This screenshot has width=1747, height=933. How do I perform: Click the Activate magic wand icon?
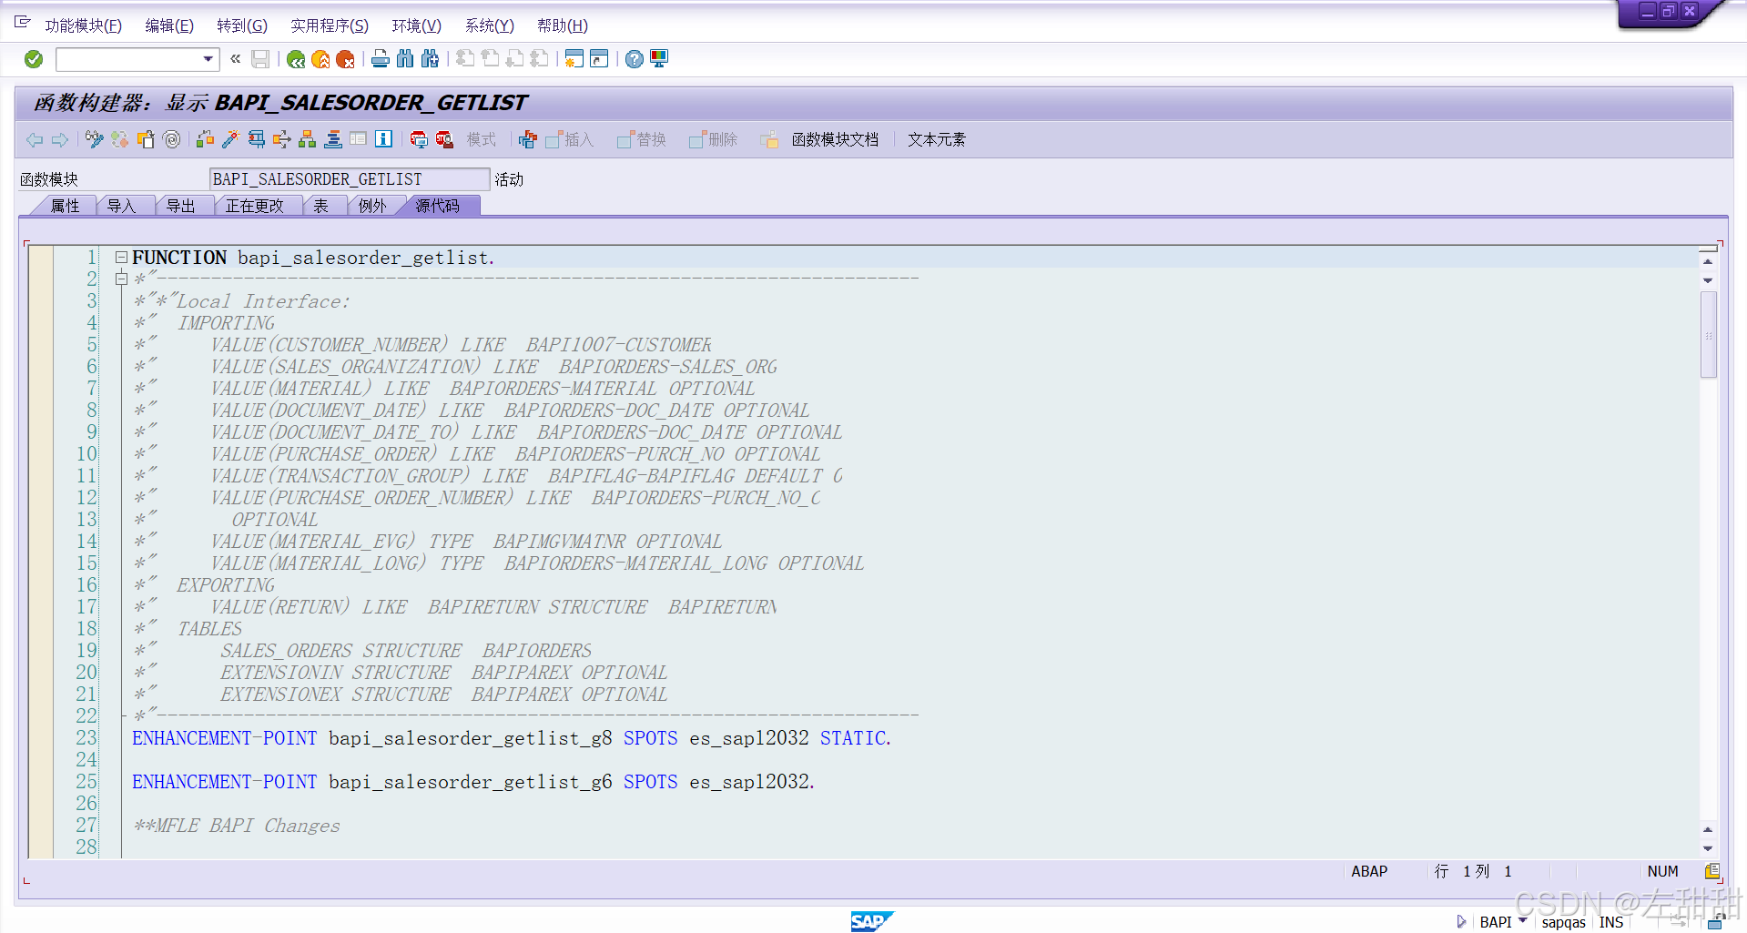click(x=230, y=139)
